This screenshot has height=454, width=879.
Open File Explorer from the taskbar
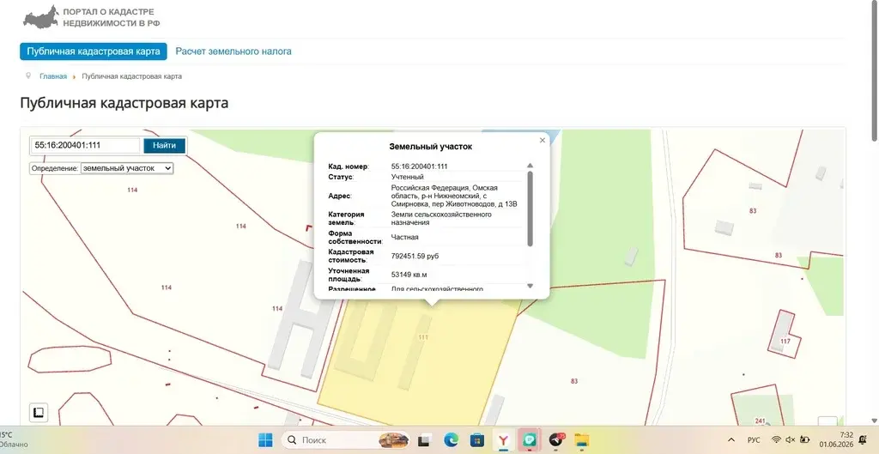click(x=583, y=440)
